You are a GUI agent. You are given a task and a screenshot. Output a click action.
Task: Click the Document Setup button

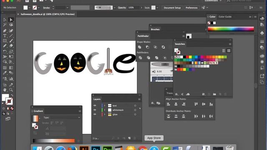tap(172, 7)
